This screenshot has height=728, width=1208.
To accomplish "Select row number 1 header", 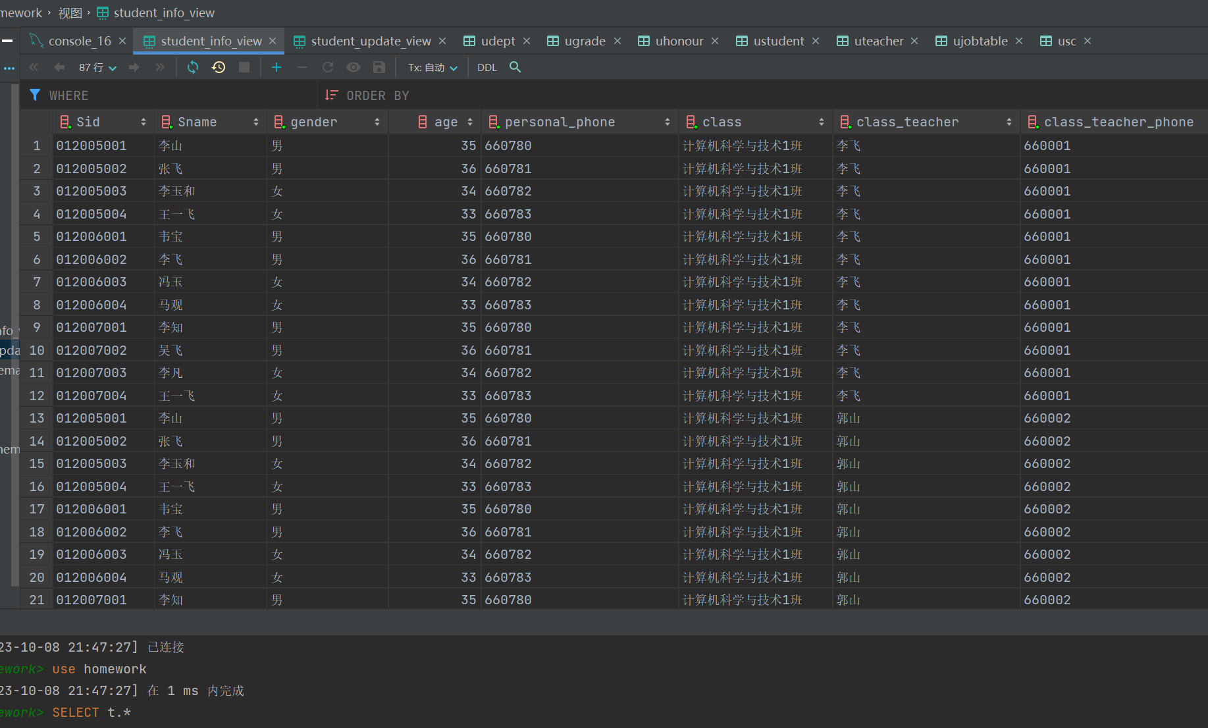I will (x=37, y=145).
